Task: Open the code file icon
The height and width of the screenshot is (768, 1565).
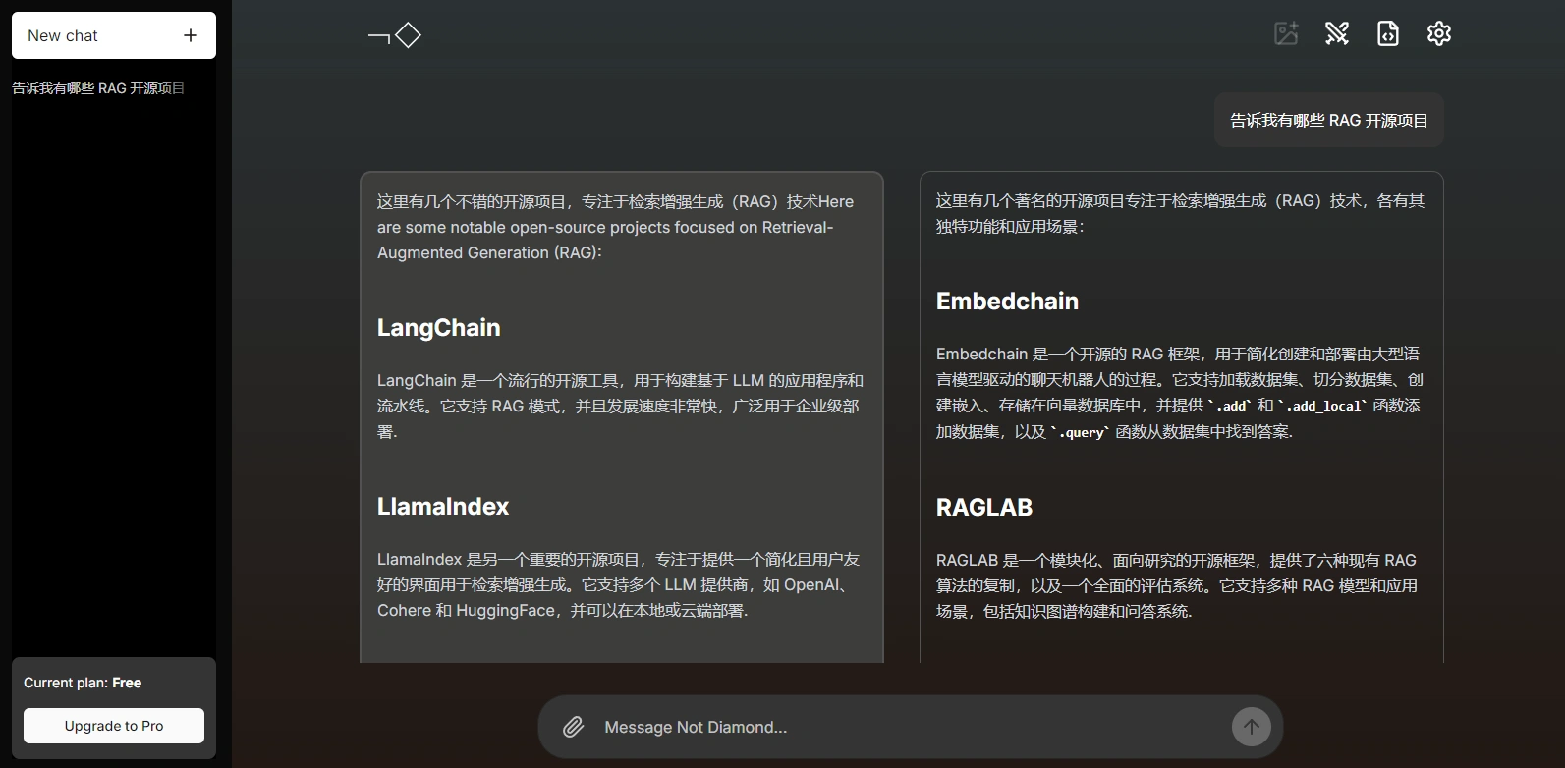Action: (x=1388, y=33)
